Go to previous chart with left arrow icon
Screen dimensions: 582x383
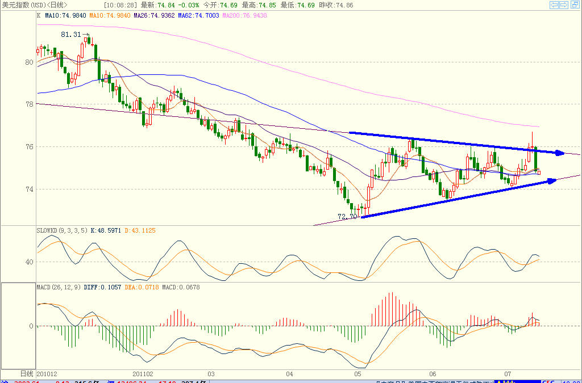tap(554, 5)
